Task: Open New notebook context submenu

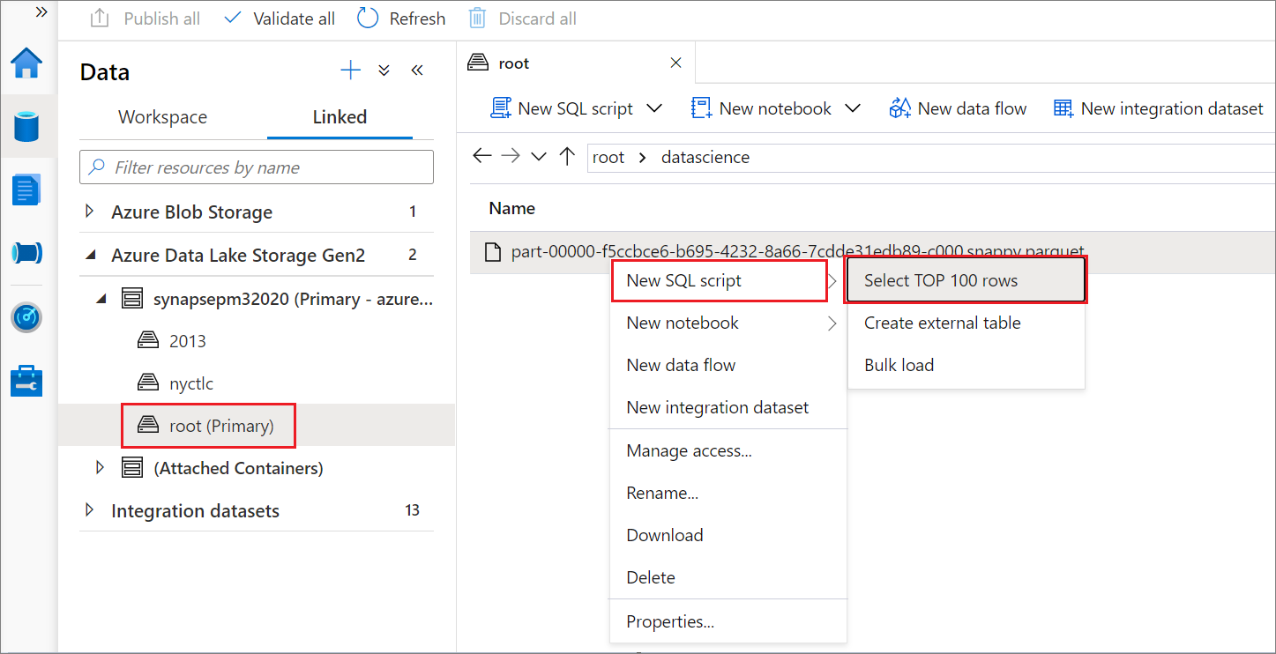Action: pos(728,323)
